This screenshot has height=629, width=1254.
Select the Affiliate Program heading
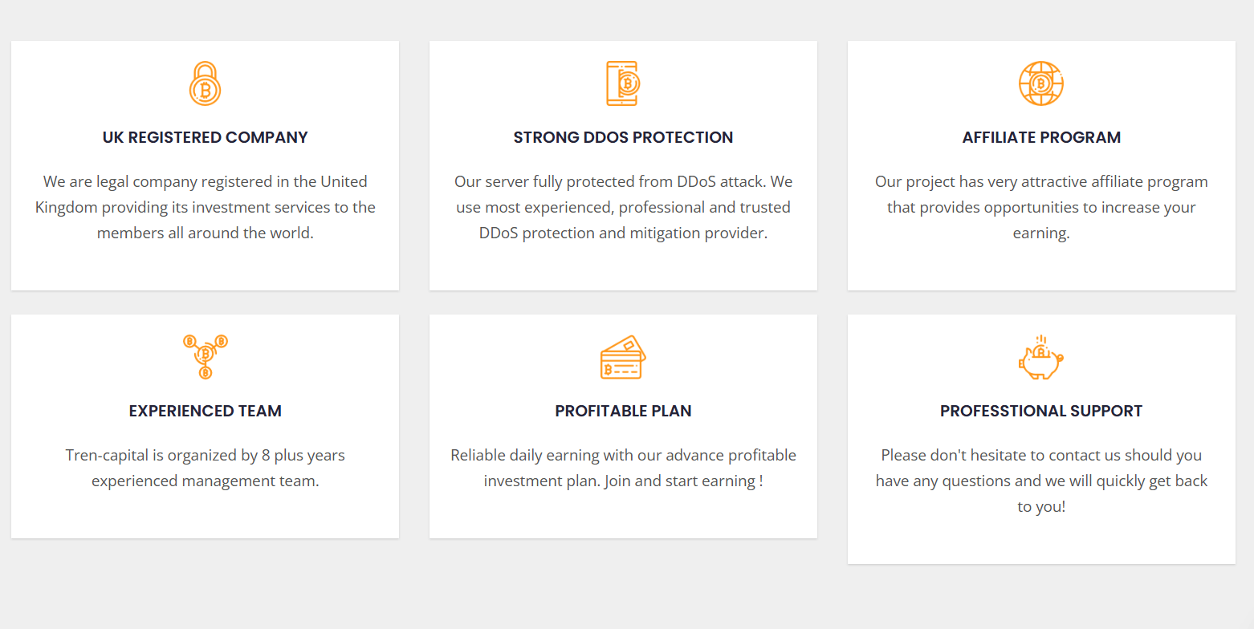point(1041,137)
